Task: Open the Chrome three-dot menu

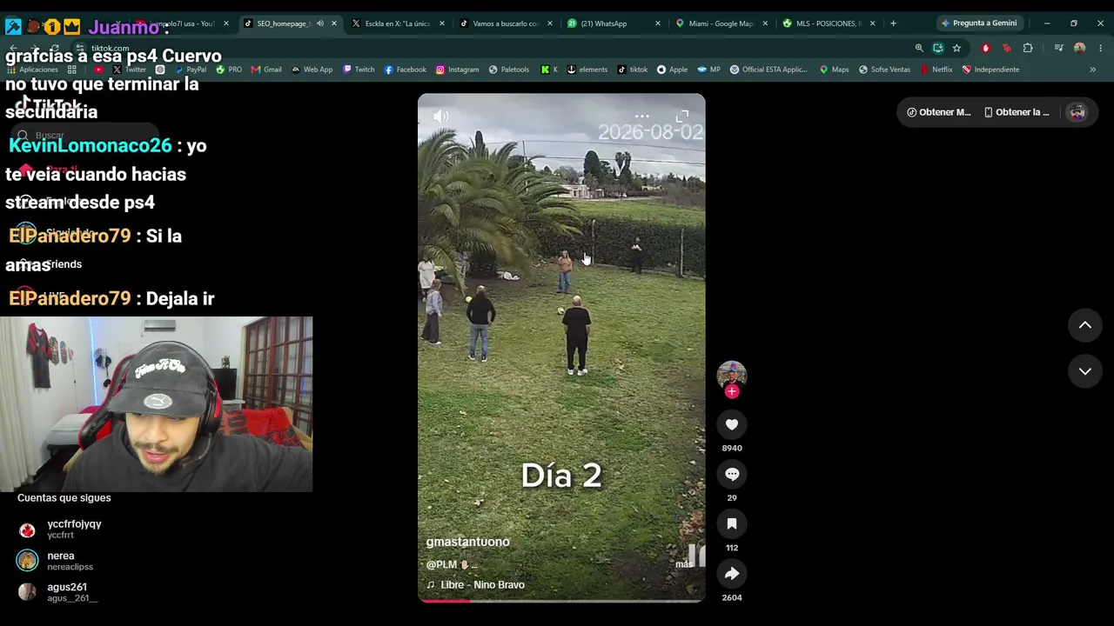Action: (1101, 48)
